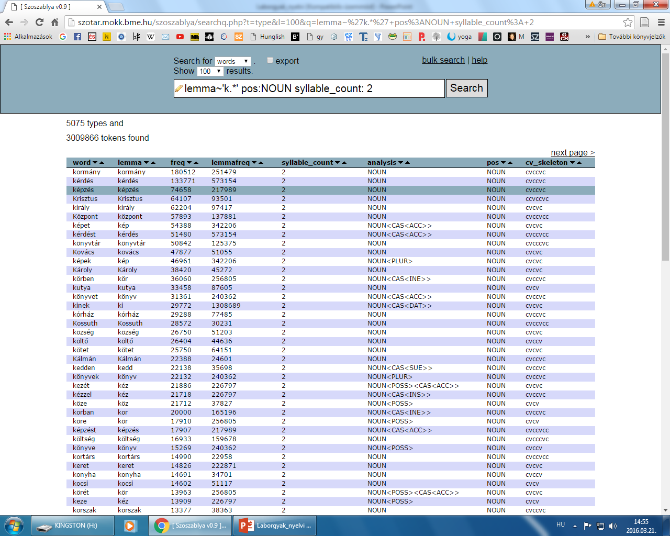Open the Windows Start menu

click(x=14, y=525)
